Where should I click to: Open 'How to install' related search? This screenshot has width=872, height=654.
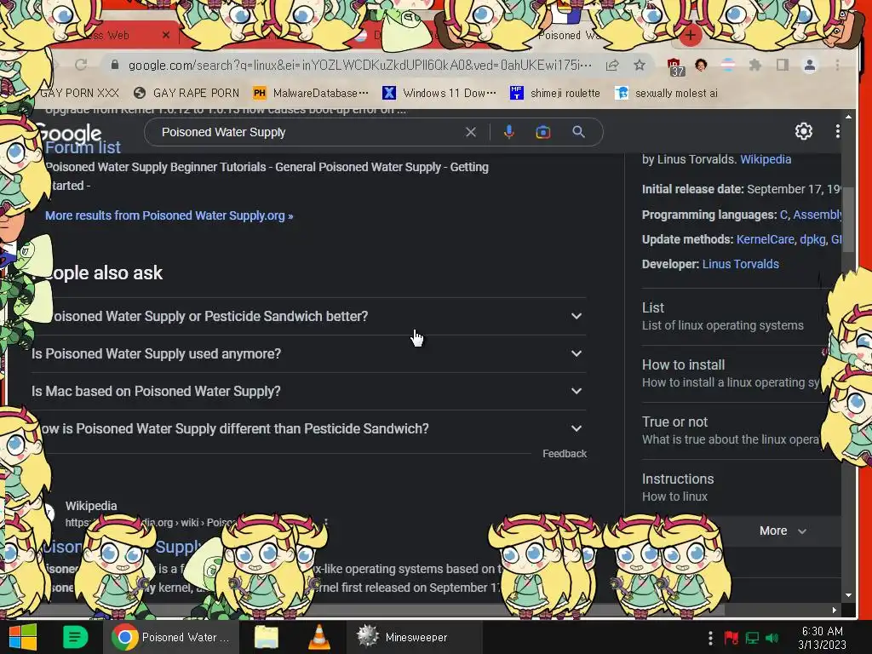[x=731, y=373]
